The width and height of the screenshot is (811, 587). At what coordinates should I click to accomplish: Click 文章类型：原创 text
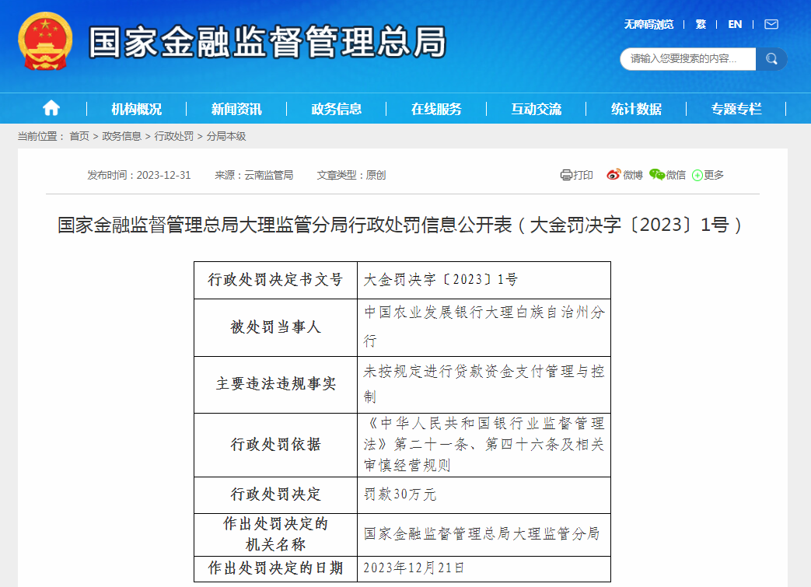(x=351, y=176)
